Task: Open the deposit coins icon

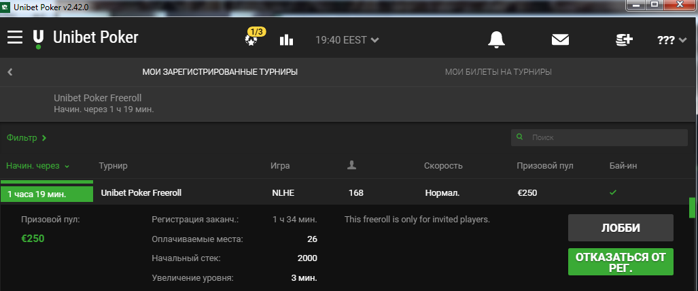Action: pos(624,39)
